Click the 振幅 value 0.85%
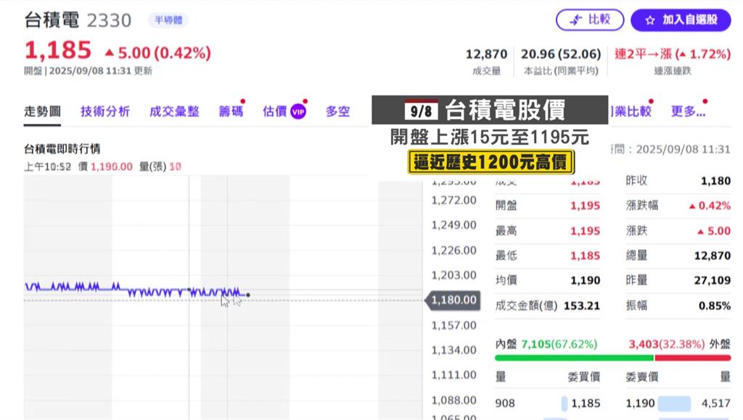This screenshot has width=743, height=420. 715,306
